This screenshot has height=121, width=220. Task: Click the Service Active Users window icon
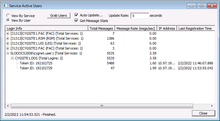(5, 6)
